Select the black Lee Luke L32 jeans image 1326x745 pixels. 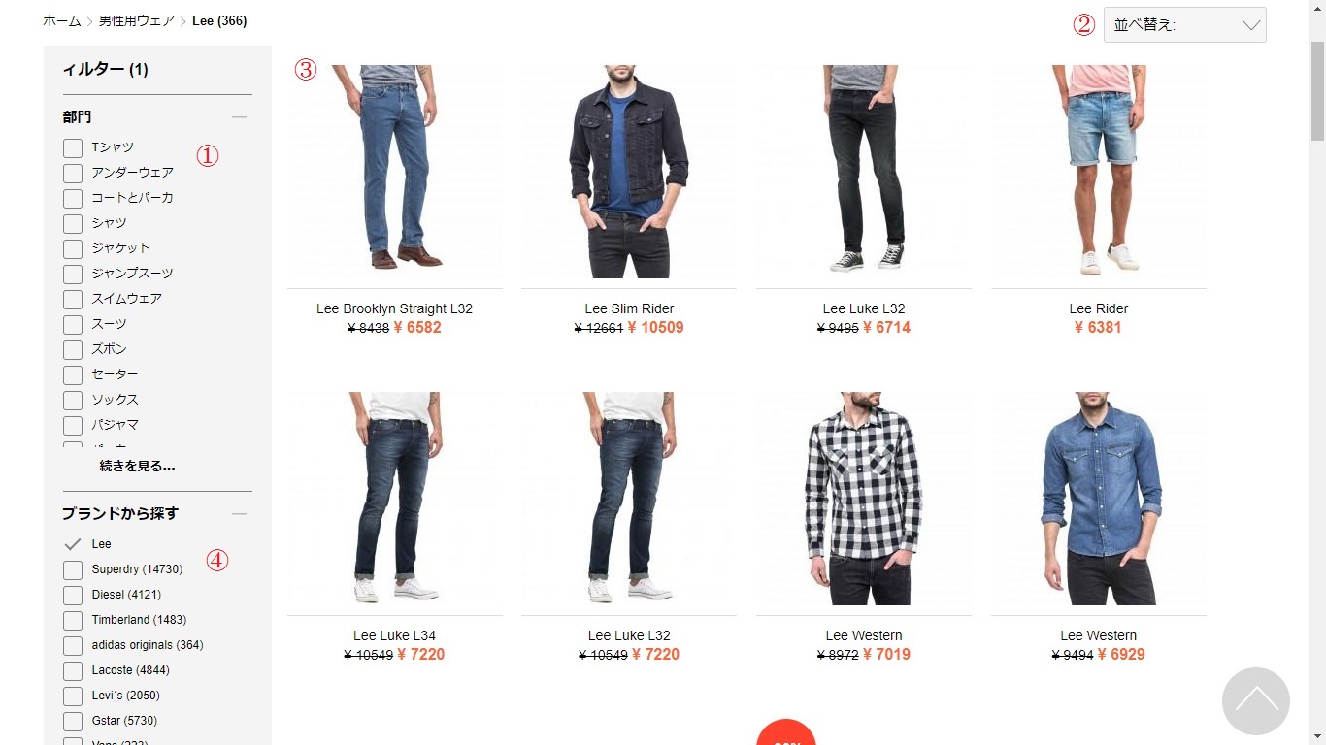(x=864, y=172)
